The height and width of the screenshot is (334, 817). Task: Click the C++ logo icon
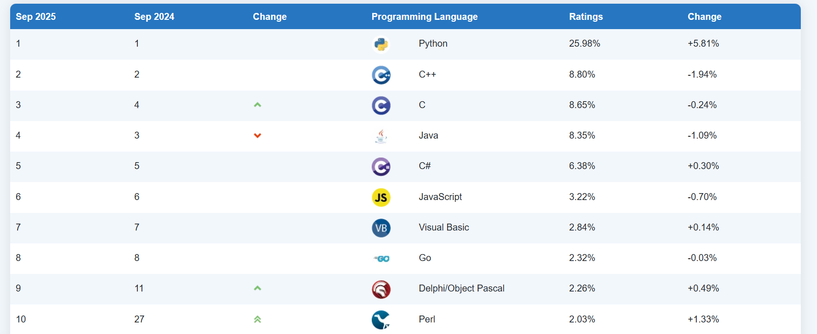click(x=381, y=75)
